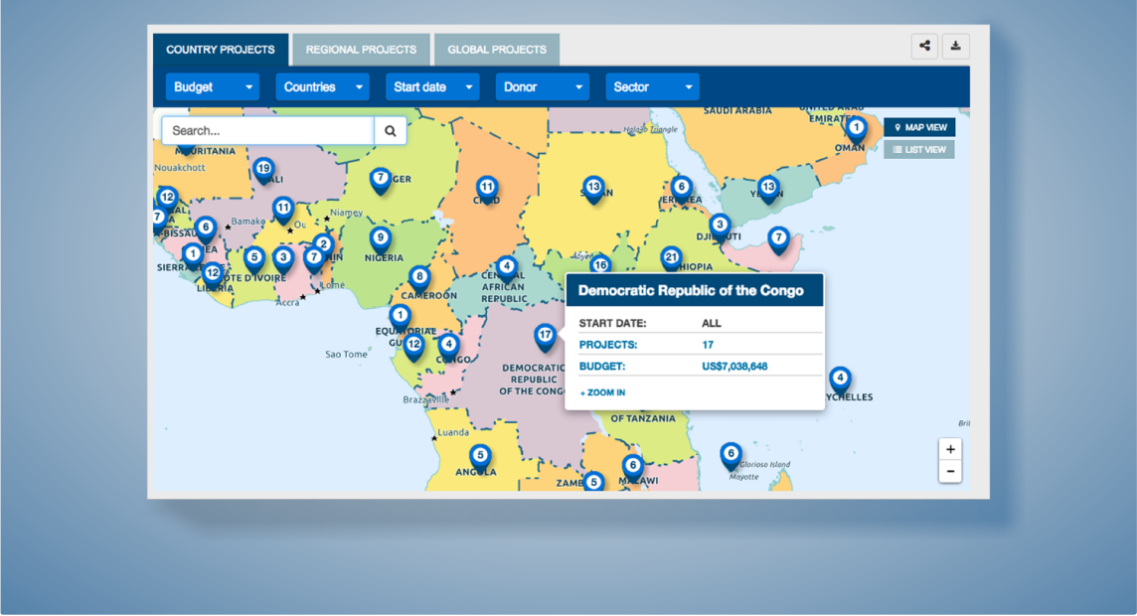The height and width of the screenshot is (616, 1137).
Task: Select the map pin 4 on Congo
Action: 449,347
